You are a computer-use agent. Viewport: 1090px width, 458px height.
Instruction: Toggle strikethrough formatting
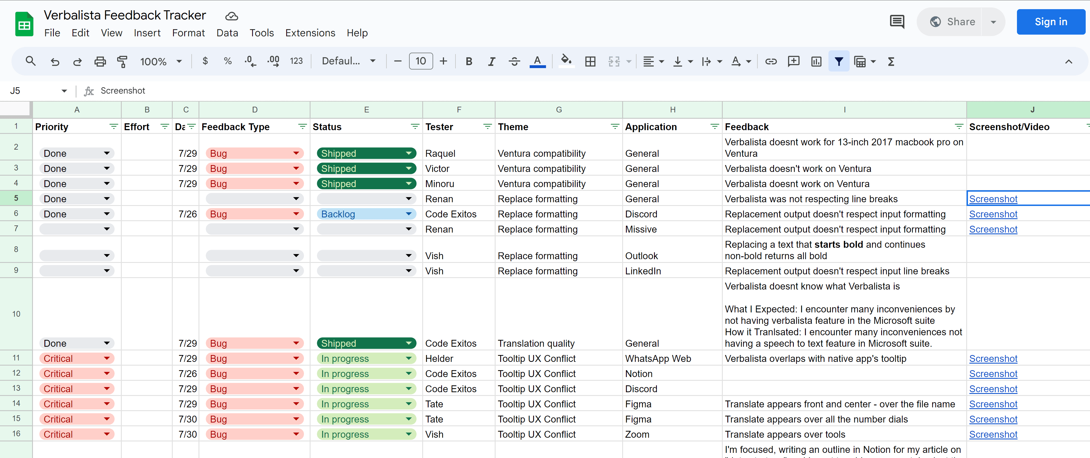point(514,61)
